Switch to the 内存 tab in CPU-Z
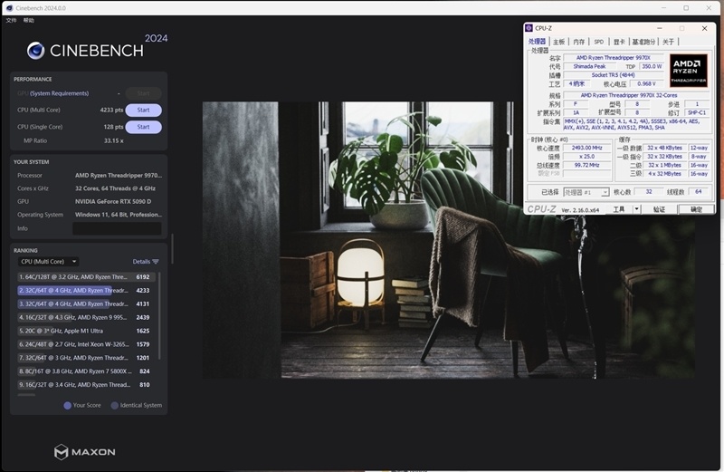 (578, 42)
